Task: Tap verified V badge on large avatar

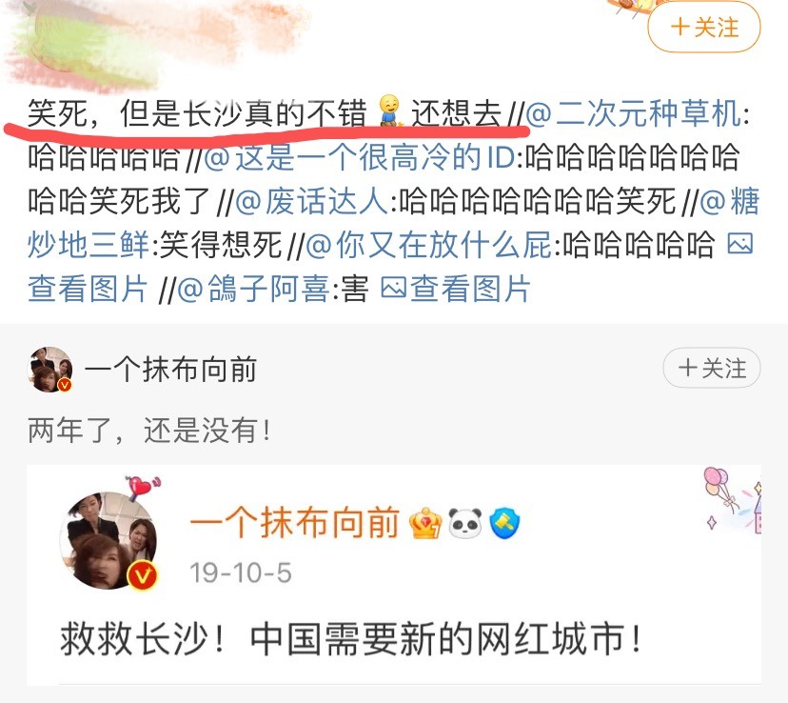Action: (142, 574)
